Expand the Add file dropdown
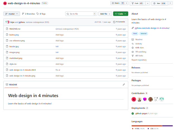 105,14
